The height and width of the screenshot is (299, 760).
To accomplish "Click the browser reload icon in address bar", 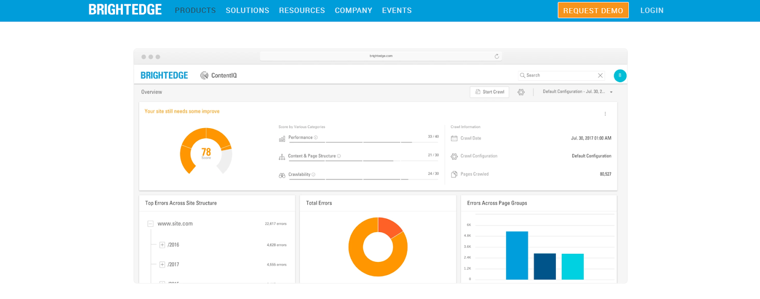I will pyautogui.click(x=497, y=56).
